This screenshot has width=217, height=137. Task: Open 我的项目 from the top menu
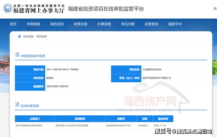pyautogui.click(x=57, y=24)
